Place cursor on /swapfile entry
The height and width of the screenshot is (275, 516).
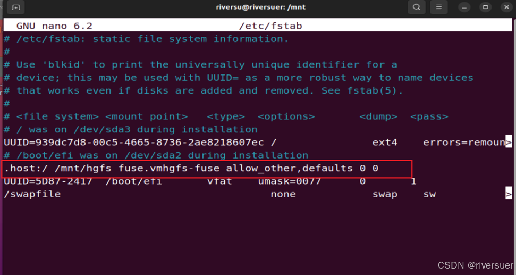coord(32,195)
